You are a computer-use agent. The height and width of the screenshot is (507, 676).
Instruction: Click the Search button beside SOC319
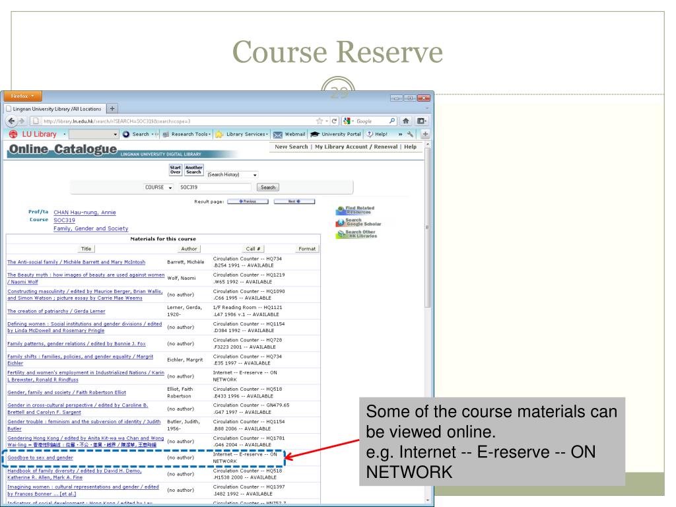coord(268,187)
